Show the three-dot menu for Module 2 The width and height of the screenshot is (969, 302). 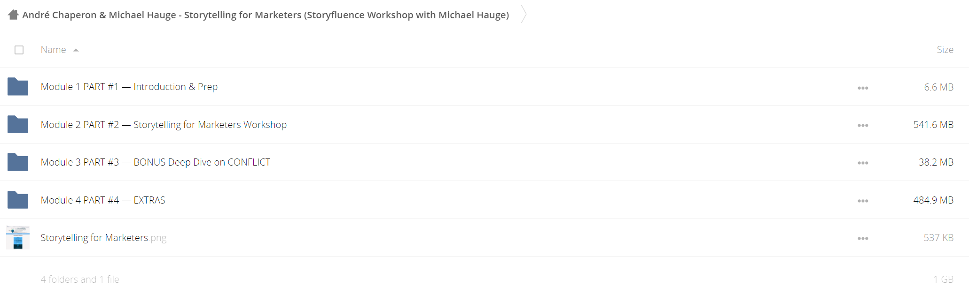tap(863, 126)
